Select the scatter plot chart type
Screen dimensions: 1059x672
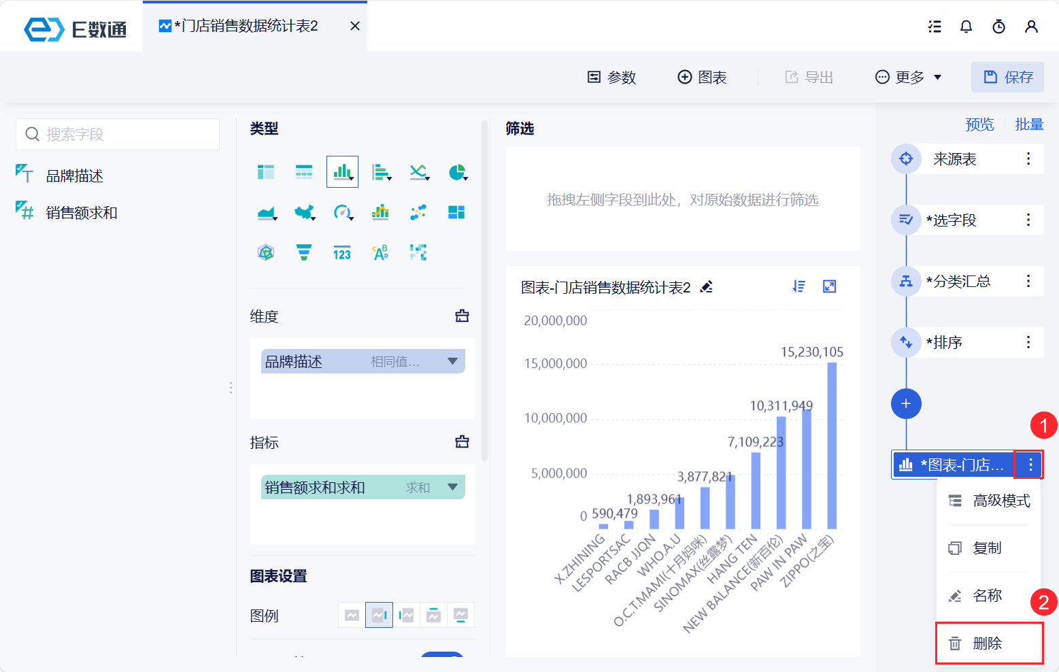418,212
